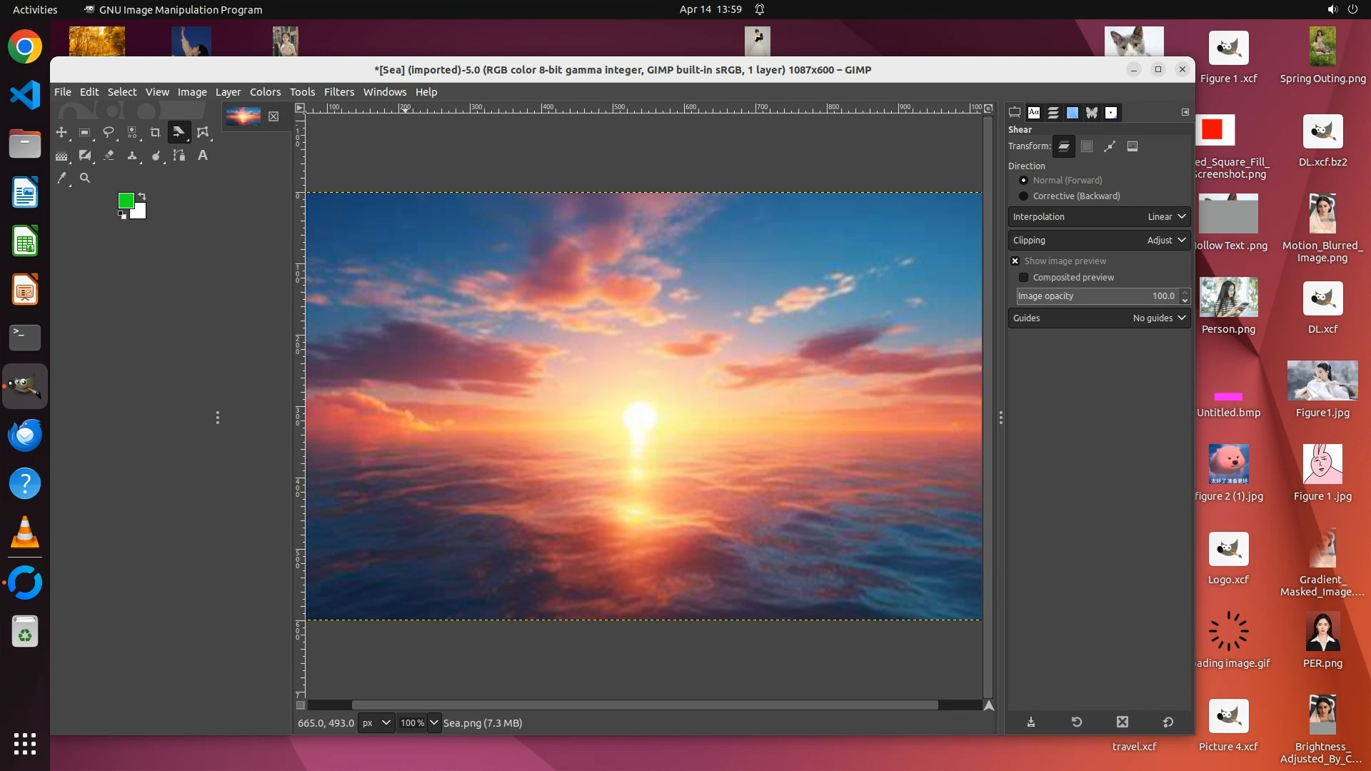Disable Show image preview checkbox
This screenshot has height=771, width=1371.
(1015, 261)
